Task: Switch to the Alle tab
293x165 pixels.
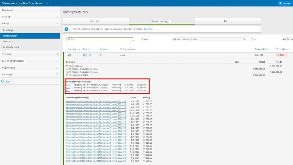Action: (x=228, y=21)
